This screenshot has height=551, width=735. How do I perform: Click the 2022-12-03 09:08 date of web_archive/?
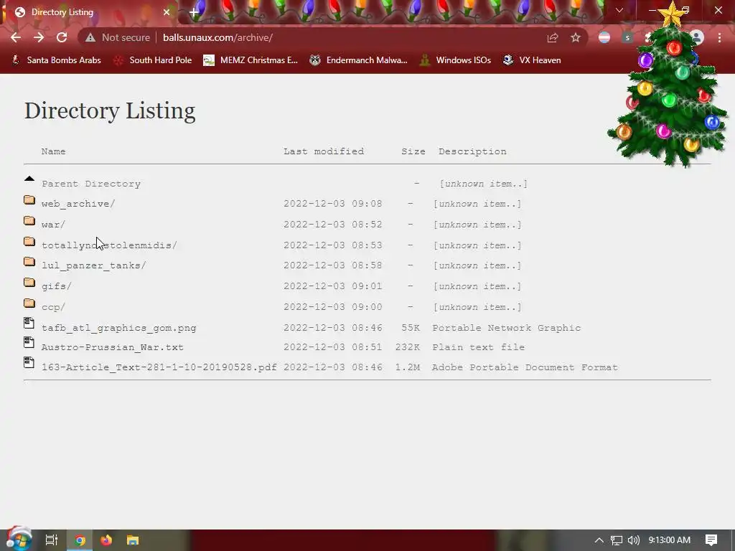tap(333, 204)
